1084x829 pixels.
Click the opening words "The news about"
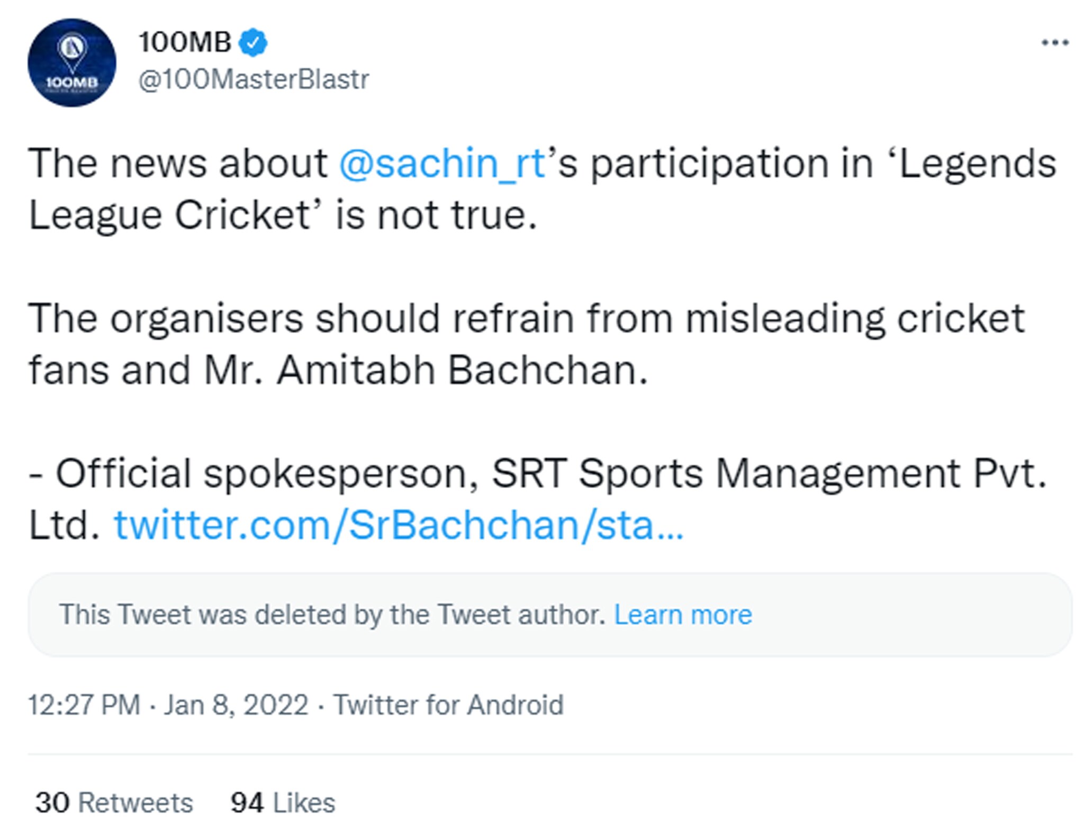[x=178, y=163]
